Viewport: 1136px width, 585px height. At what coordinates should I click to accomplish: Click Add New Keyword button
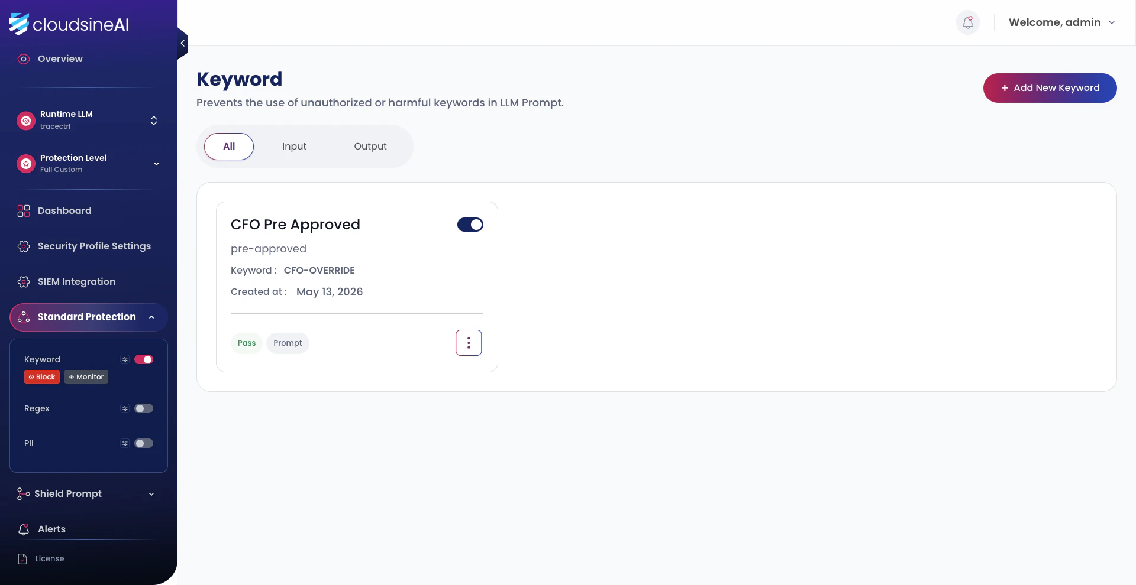(x=1050, y=88)
